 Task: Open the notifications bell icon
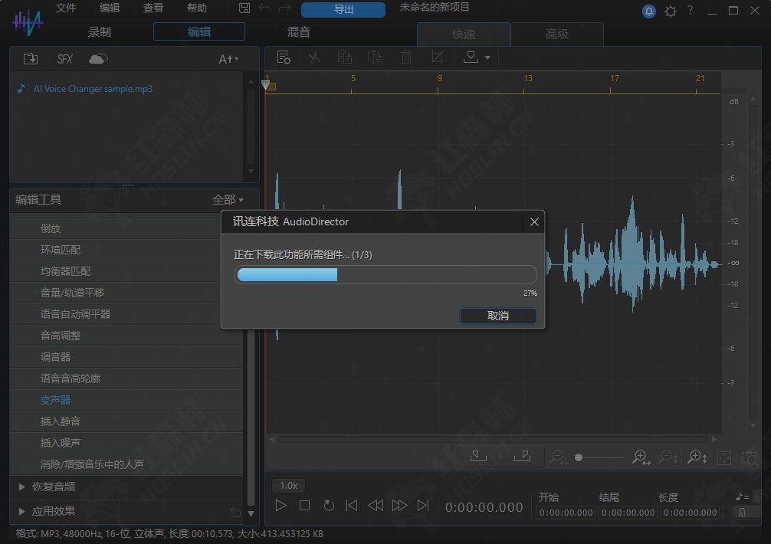(649, 11)
